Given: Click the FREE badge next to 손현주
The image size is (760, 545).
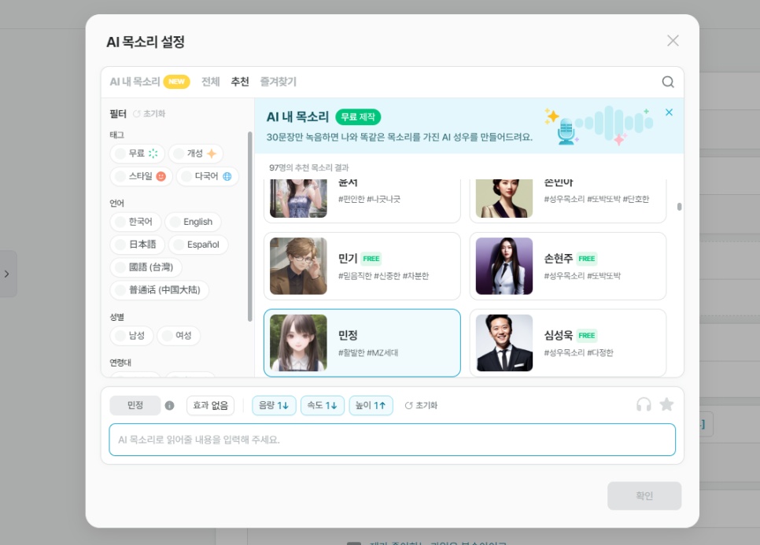Looking at the screenshot, I should (x=586, y=259).
